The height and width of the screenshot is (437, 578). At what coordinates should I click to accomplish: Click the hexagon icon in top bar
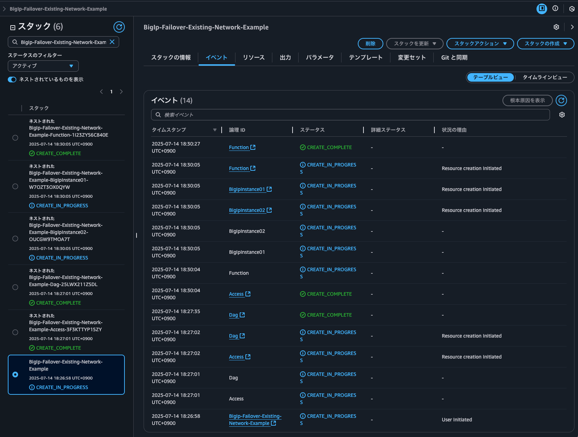pyautogui.click(x=572, y=9)
